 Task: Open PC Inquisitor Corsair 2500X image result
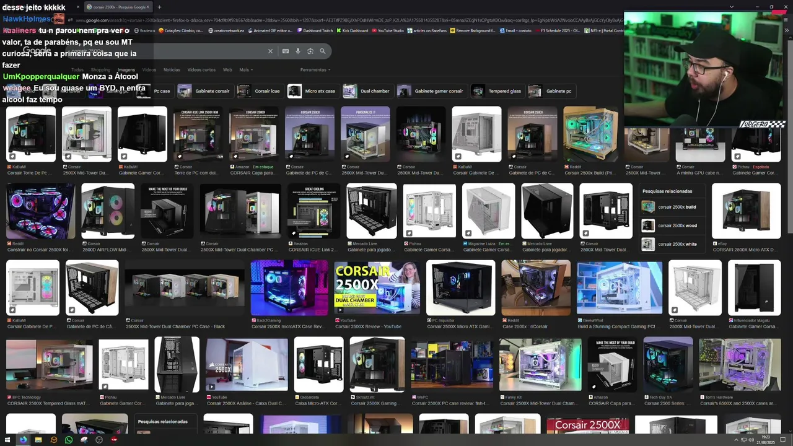(x=460, y=288)
